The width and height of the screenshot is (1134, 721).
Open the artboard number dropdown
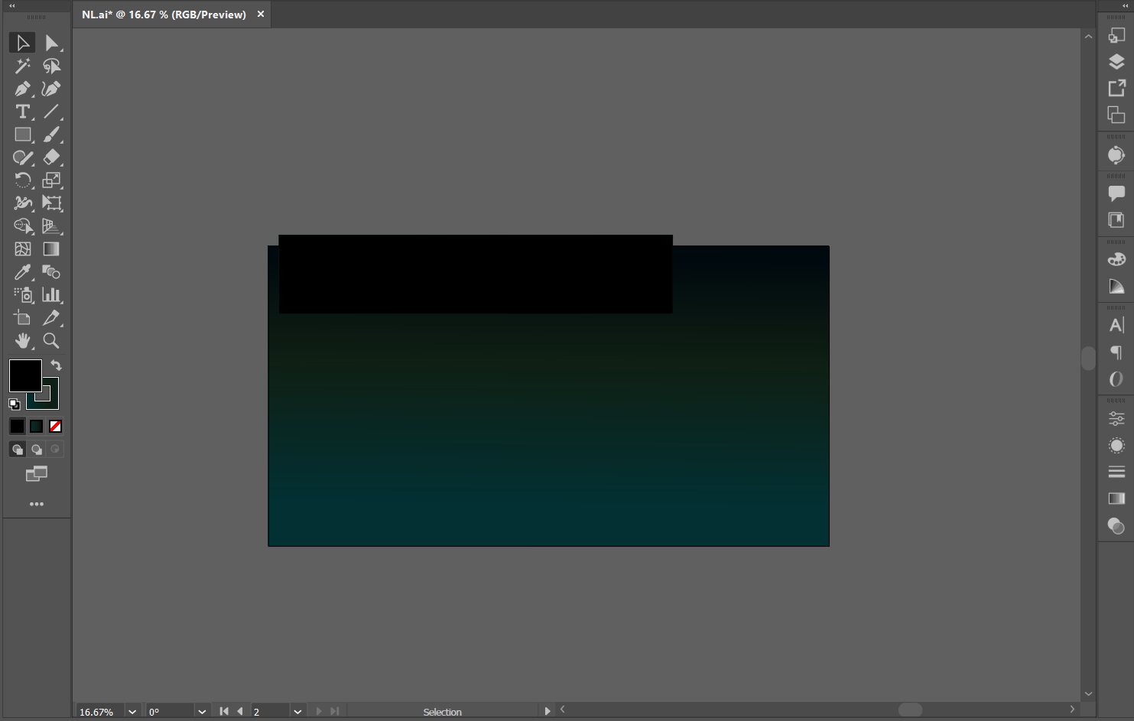point(297,711)
